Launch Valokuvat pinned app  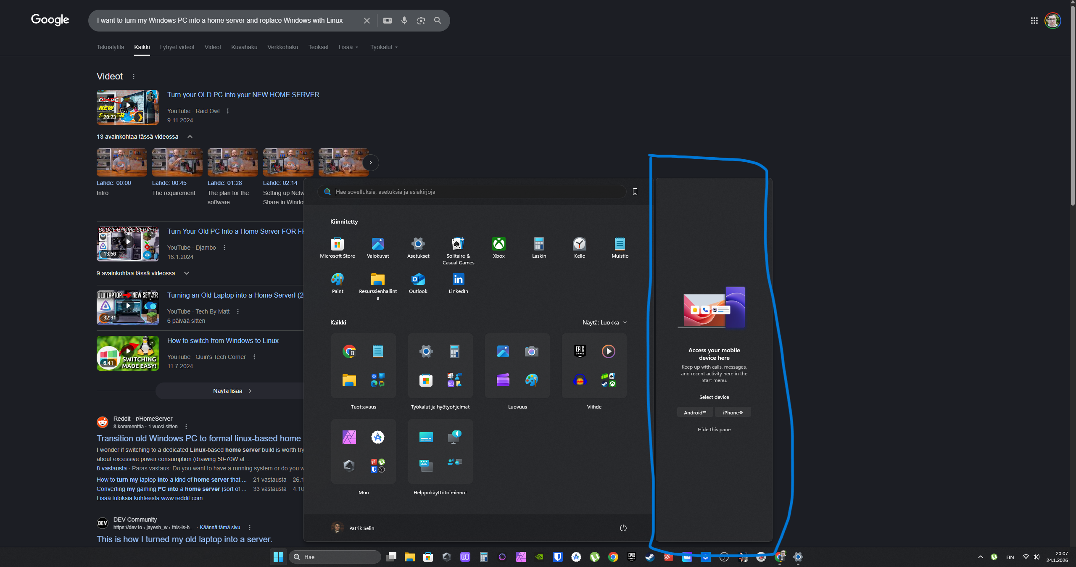pyautogui.click(x=378, y=248)
